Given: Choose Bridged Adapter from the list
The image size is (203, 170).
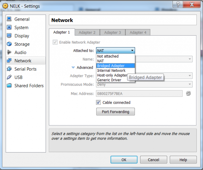Looking at the screenshot, I should pos(111,66).
